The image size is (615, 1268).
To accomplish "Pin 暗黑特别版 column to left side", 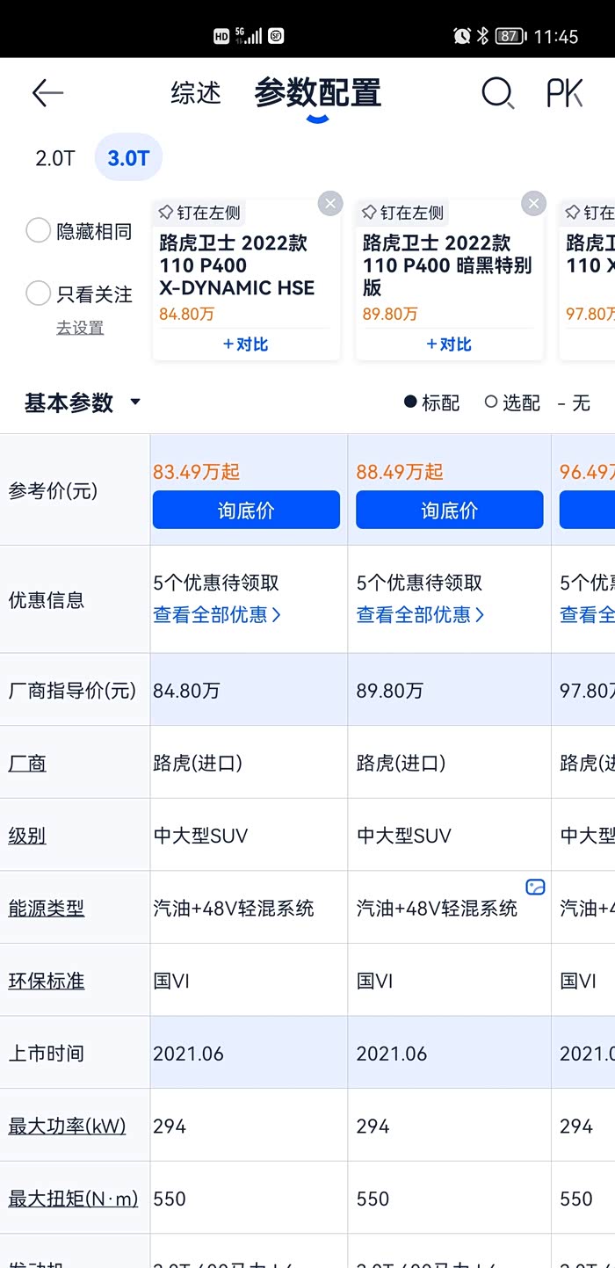I will coord(403,213).
